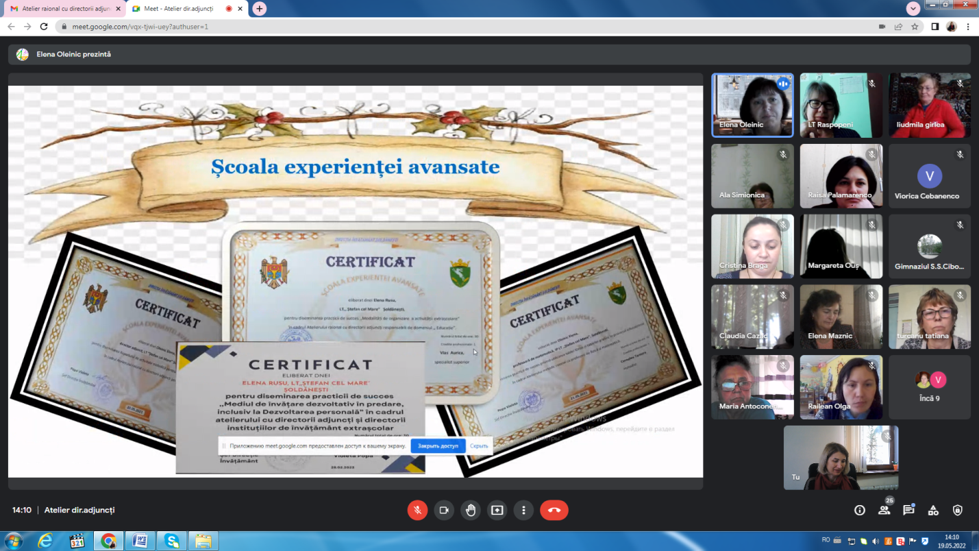
Task: Open more options three-dot menu in Meet
Action: coord(523,510)
